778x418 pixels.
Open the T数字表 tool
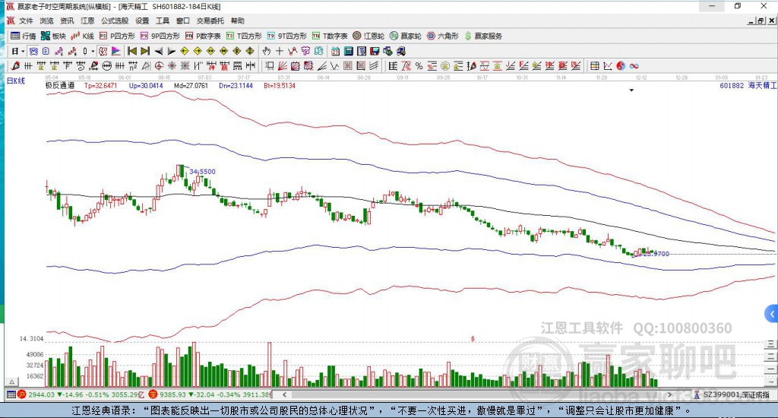pyautogui.click(x=330, y=36)
